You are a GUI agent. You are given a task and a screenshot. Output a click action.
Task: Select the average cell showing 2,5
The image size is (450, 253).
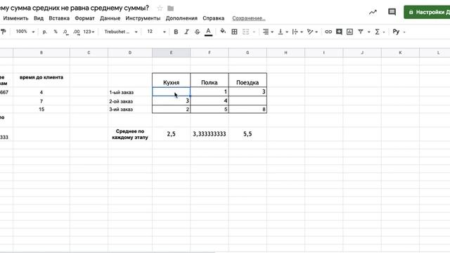[x=171, y=134]
